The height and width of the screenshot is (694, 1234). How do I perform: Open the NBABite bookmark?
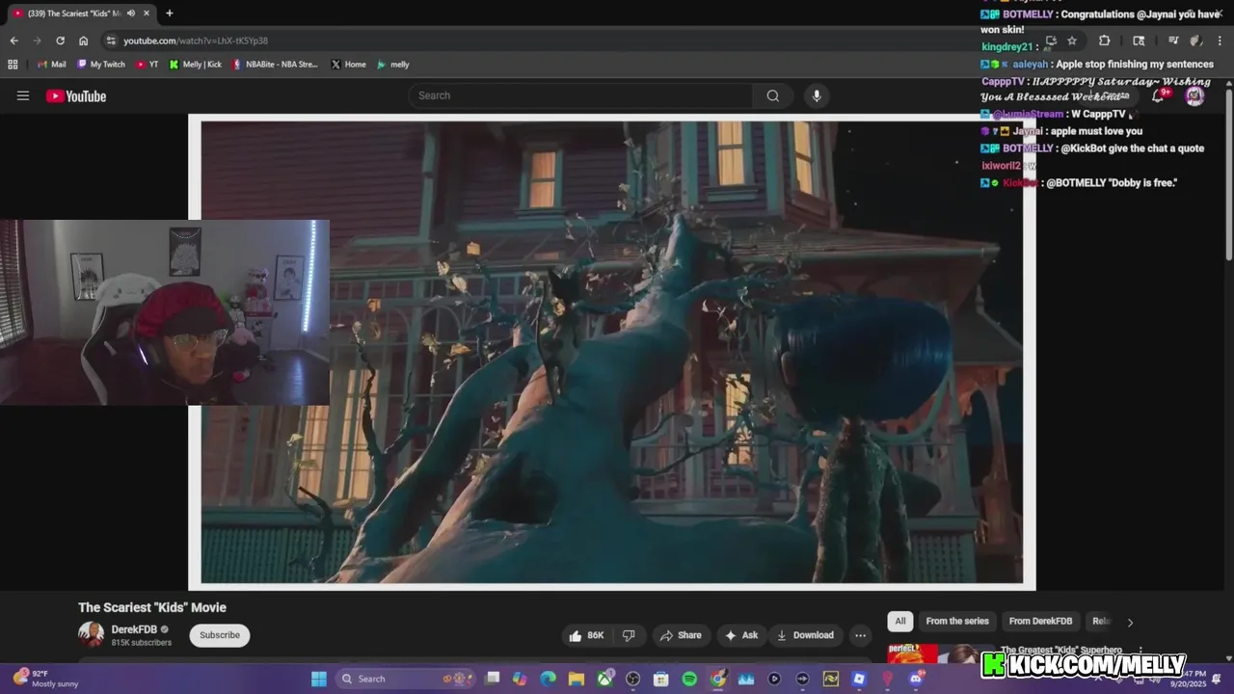pyautogui.click(x=275, y=65)
